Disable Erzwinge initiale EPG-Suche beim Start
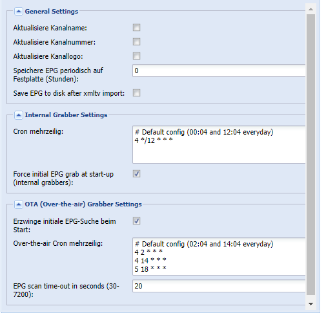326x317 pixels. coord(136,221)
